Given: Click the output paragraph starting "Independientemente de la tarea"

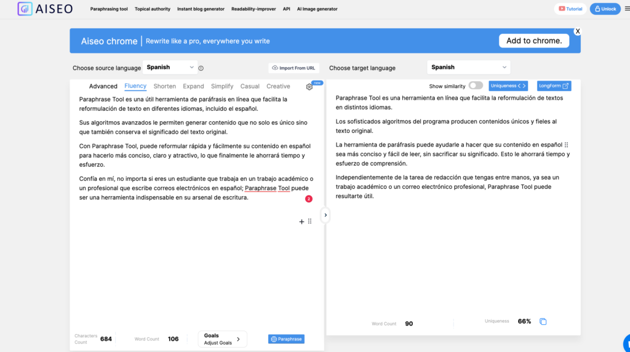Looking at the screenshot, I should tap(447, 186).
